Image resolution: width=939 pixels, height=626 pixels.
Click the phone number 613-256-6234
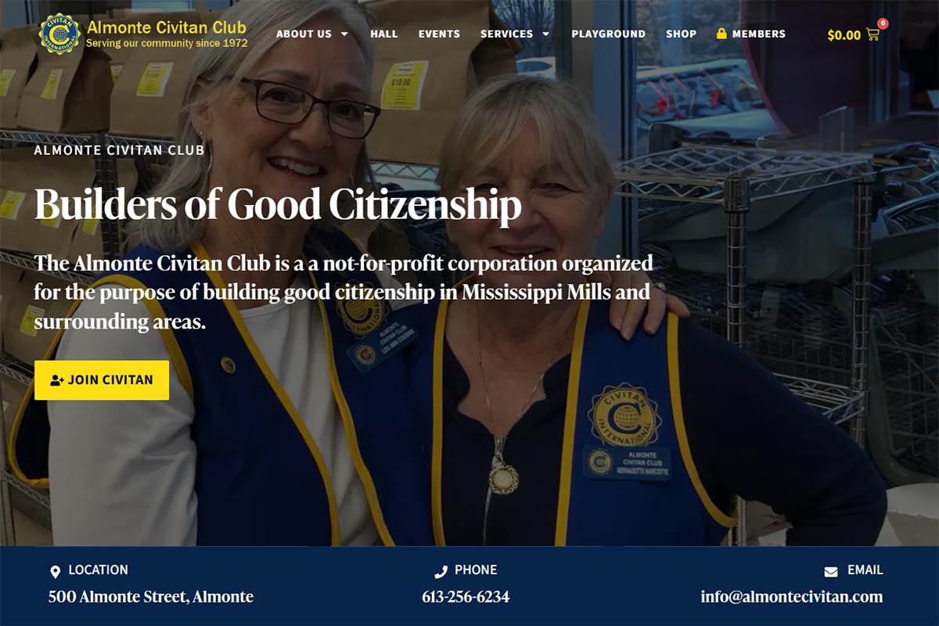[x=466, y=596]
